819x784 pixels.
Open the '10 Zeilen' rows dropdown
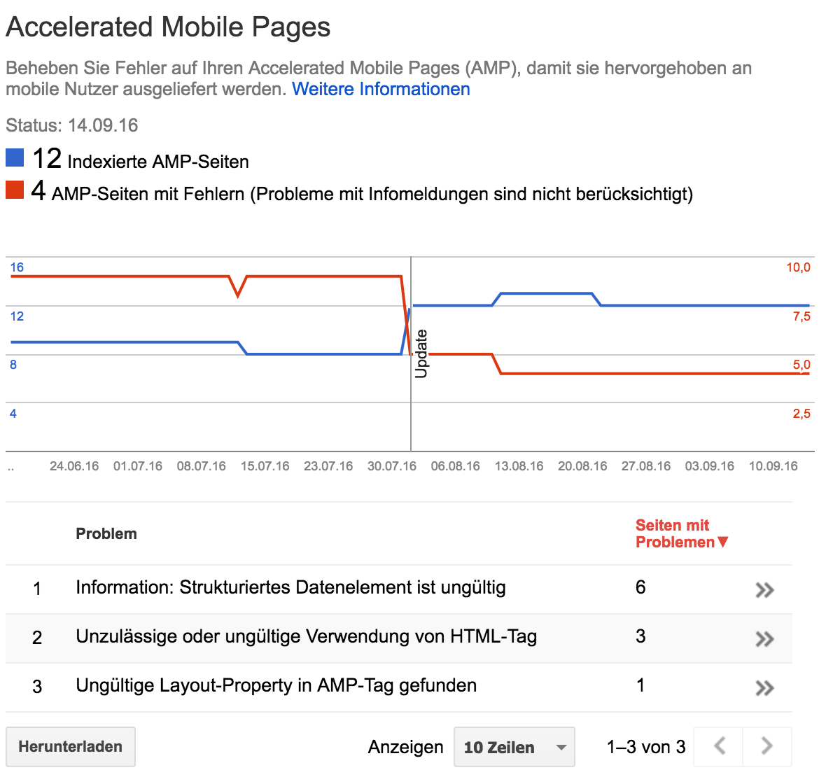pyautogui.click(x=514, y=747)
